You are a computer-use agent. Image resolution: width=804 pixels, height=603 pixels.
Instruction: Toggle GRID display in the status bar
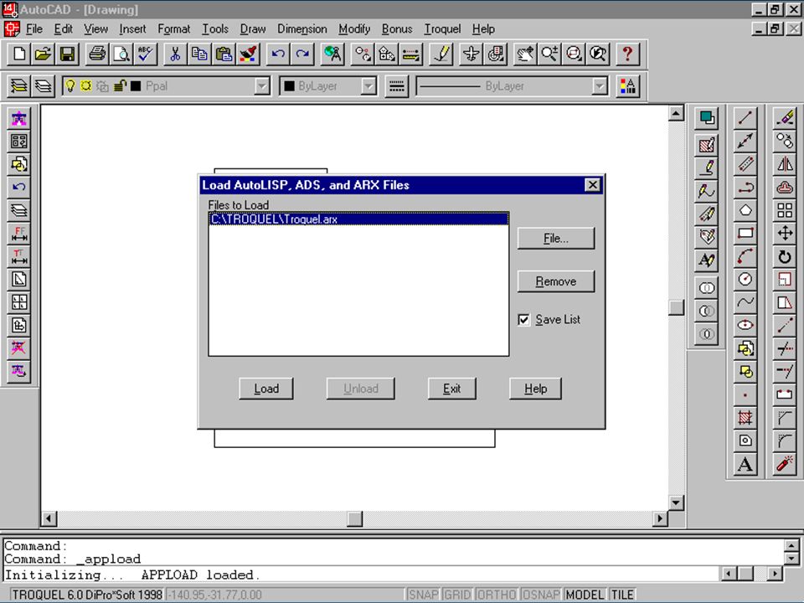[457, 595]
